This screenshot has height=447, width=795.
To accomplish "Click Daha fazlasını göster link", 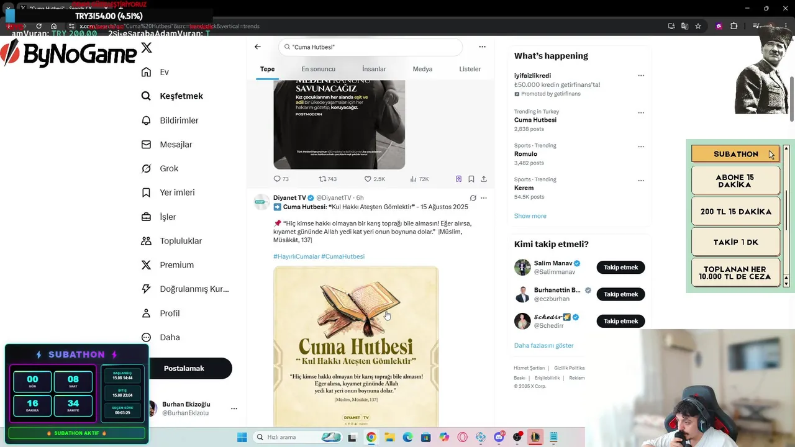I will (543, 345).
